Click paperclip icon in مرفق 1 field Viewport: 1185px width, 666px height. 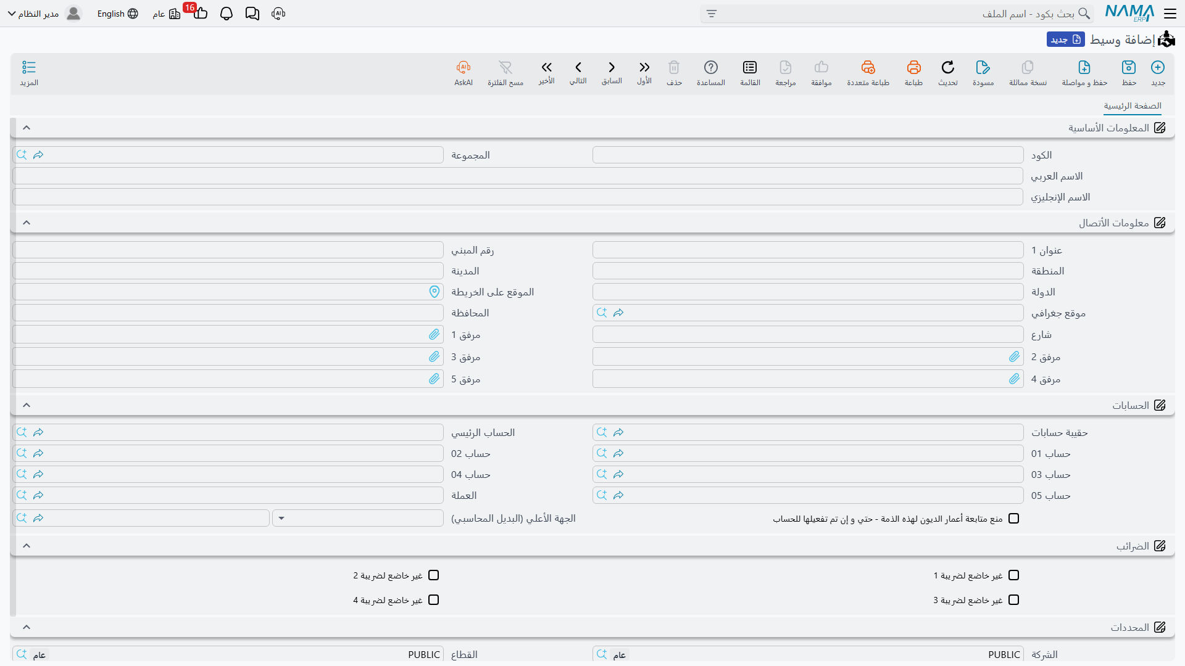click(x=434, y=334)
